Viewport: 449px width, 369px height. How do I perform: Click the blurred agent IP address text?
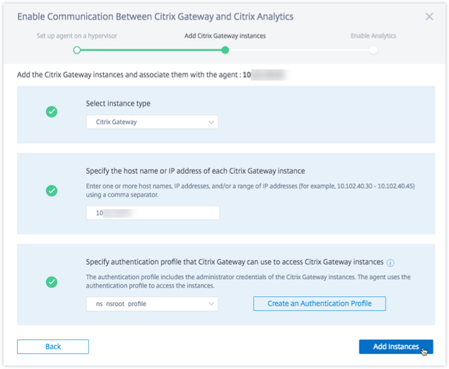[264, 74]
